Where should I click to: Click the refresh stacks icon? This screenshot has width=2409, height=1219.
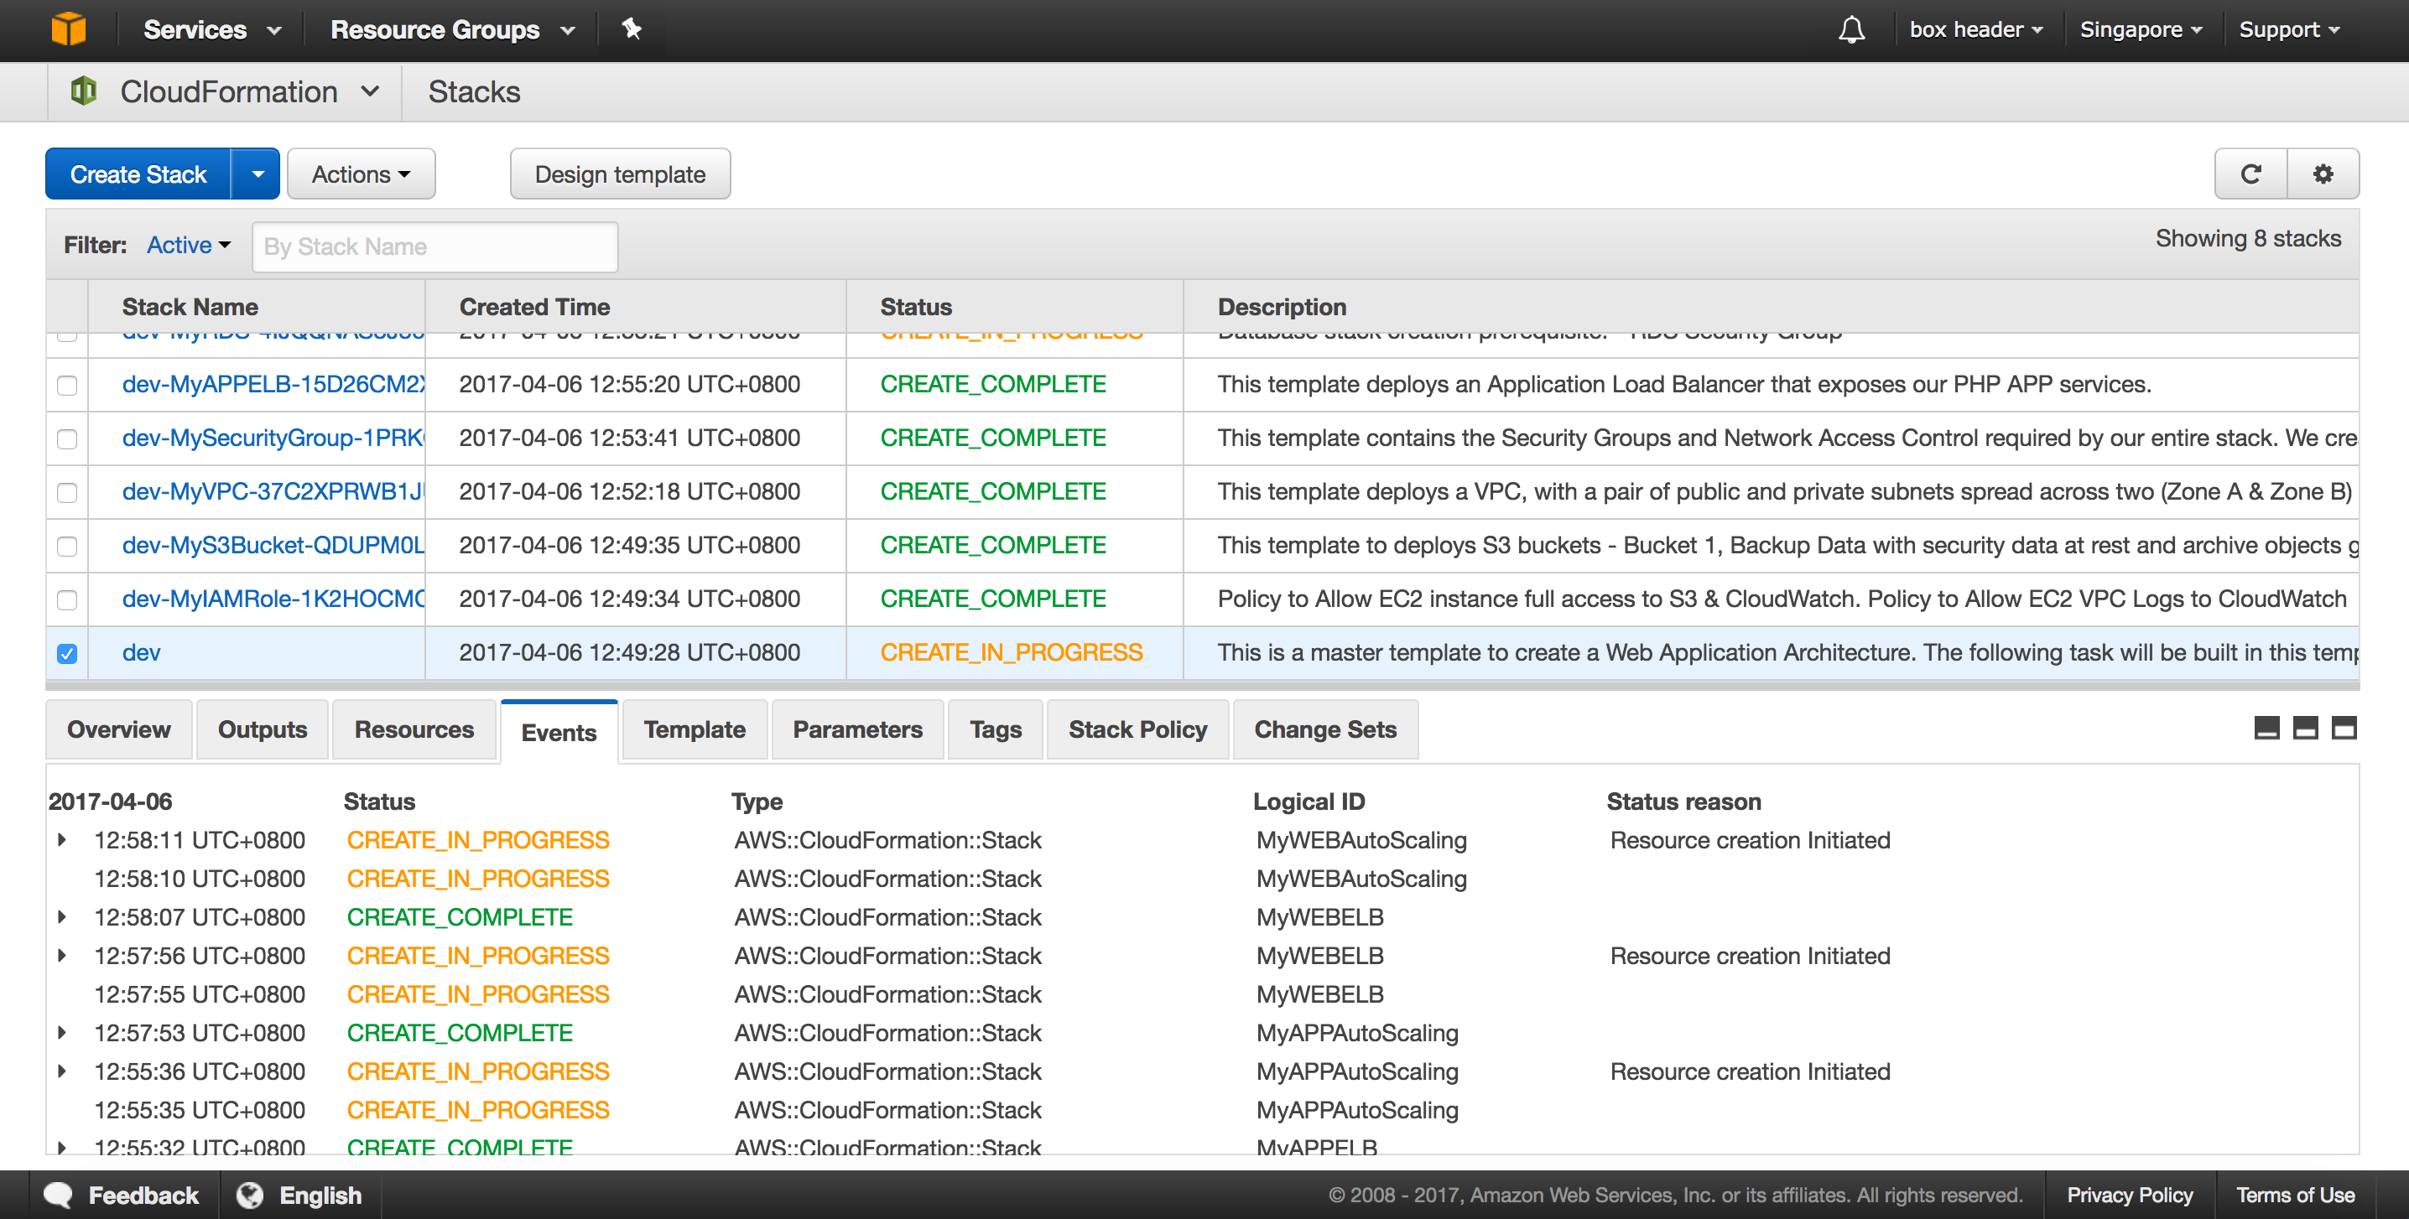coord(2251,174)
